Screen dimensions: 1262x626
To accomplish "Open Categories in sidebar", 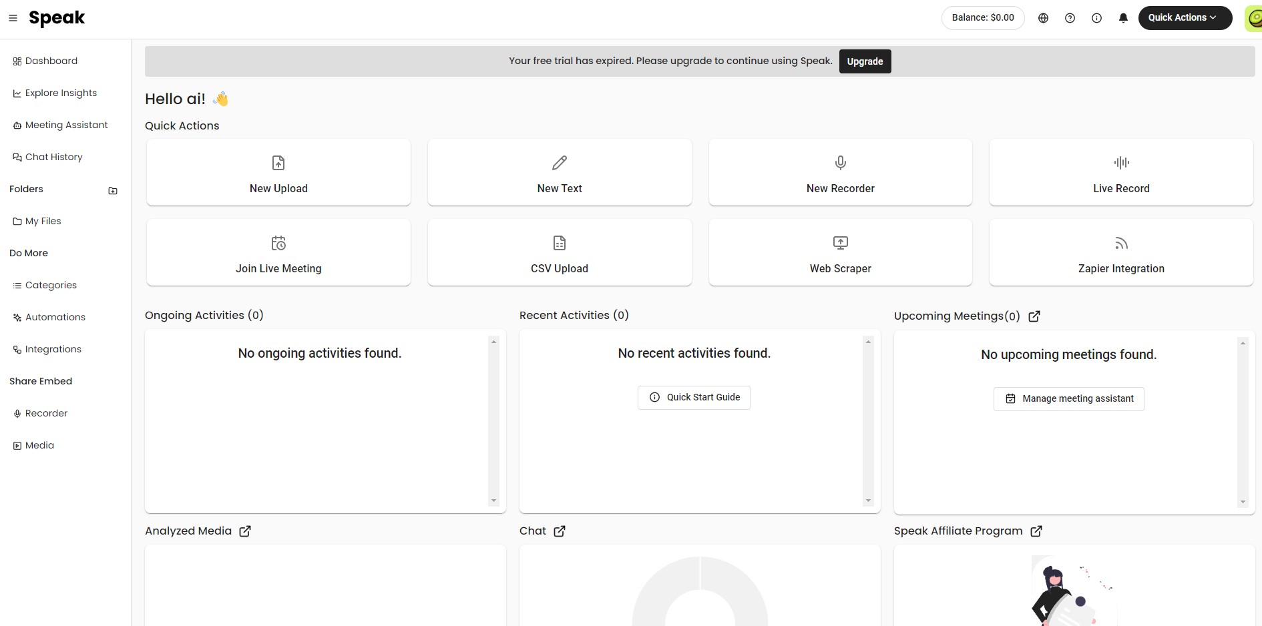I will [45, 285].
